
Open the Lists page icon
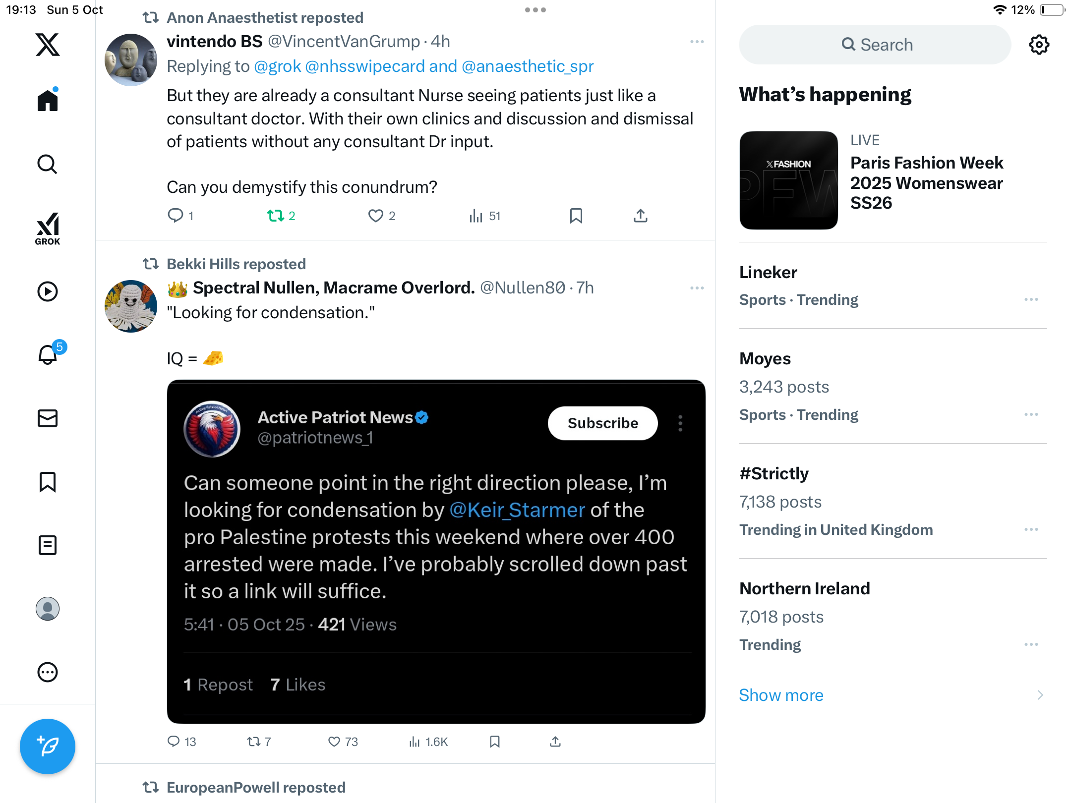(48, 545)
